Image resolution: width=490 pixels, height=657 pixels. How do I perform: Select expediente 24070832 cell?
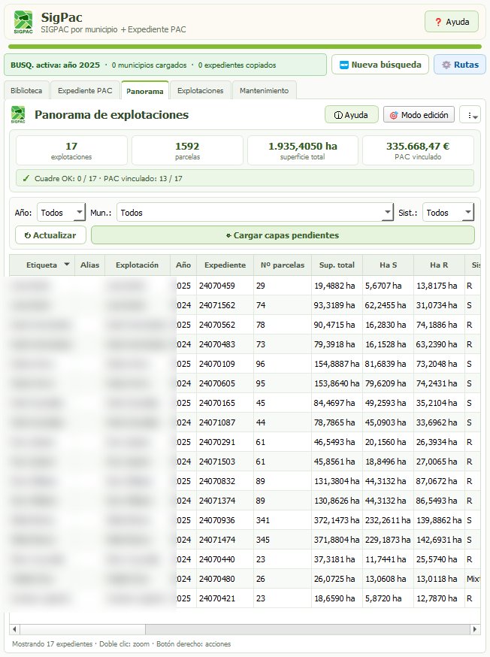[225, 481]
